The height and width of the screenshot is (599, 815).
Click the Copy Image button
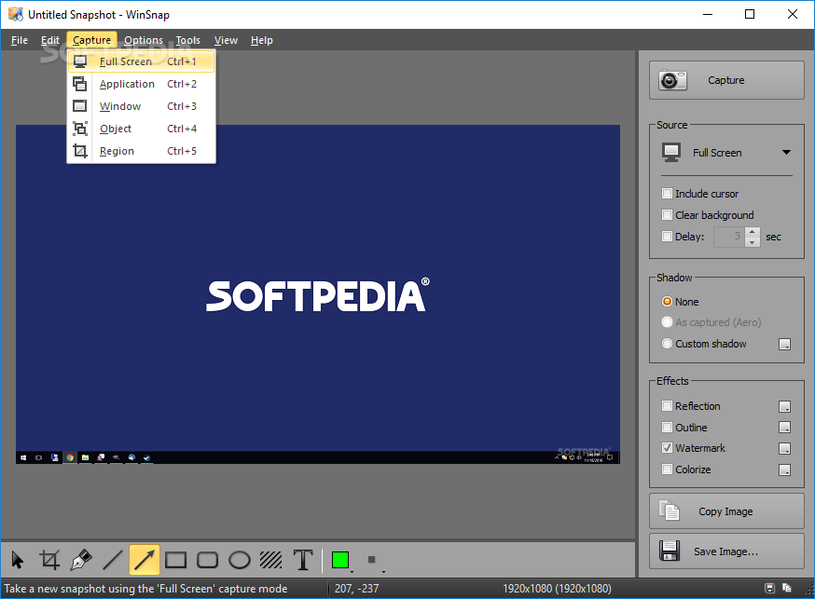pyautogui.click(x=726, y=511)
